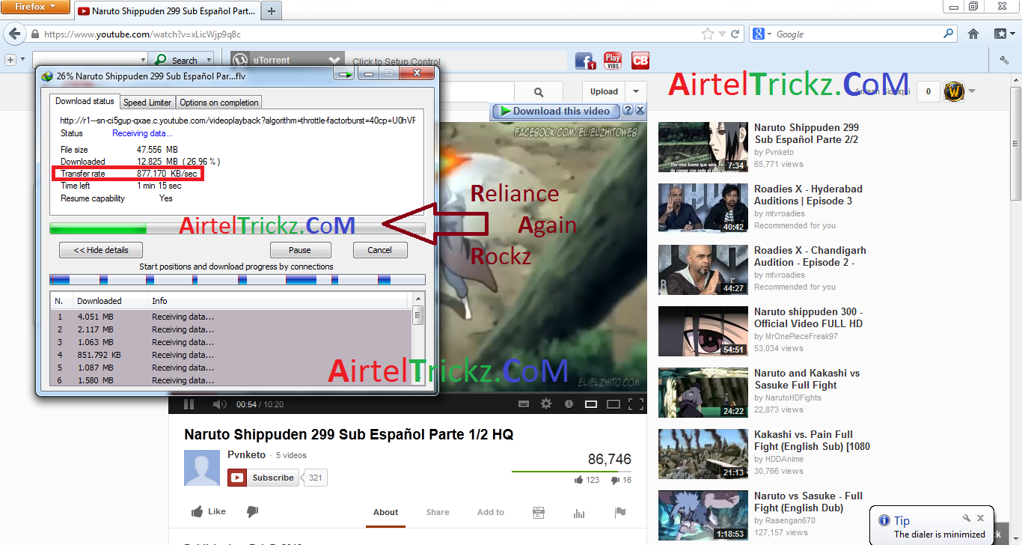The height and width of the screenshot is (545, 1022).
Task: Switch player to large size mode
Action: click(613, 404)
